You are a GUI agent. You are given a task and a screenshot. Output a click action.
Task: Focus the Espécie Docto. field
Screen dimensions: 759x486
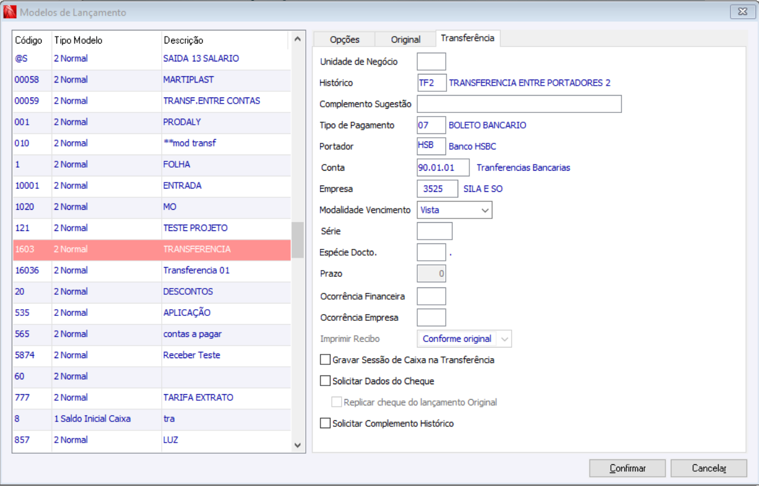point(432,252)
